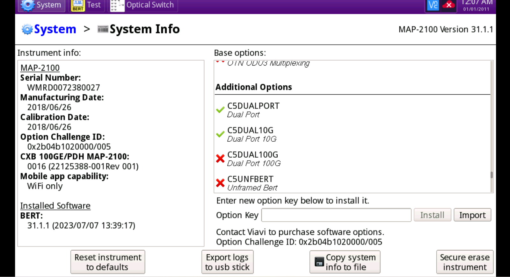
Task: Open the System tab in top bar
Action: (41, 5)
